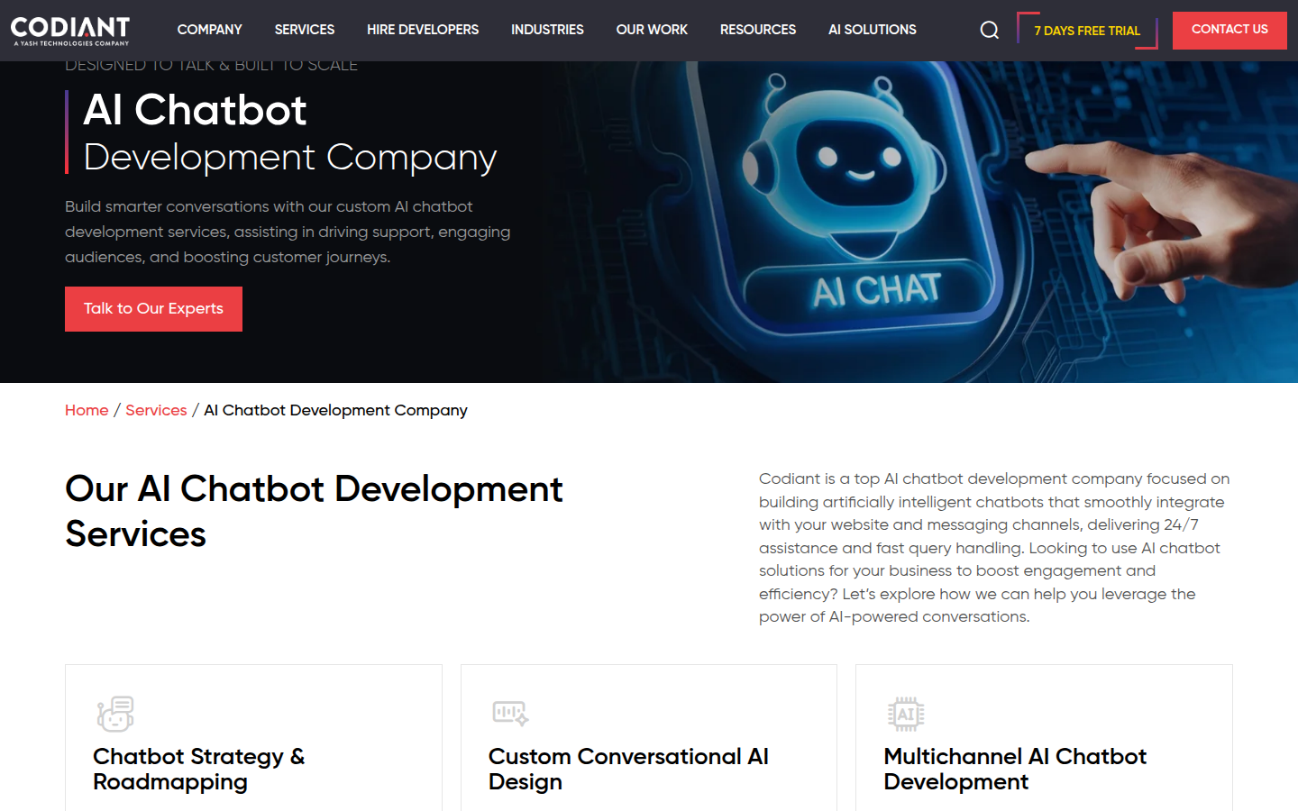Image resolution: width=1298 pixels, height=811 pixels.
Task: Expand the Industries menu
Action: (x=547, y=30)
